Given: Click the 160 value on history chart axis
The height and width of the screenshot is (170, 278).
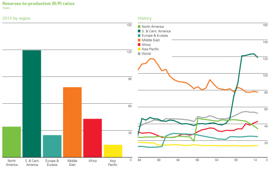Looking at the screenshot, I should 265,25.
